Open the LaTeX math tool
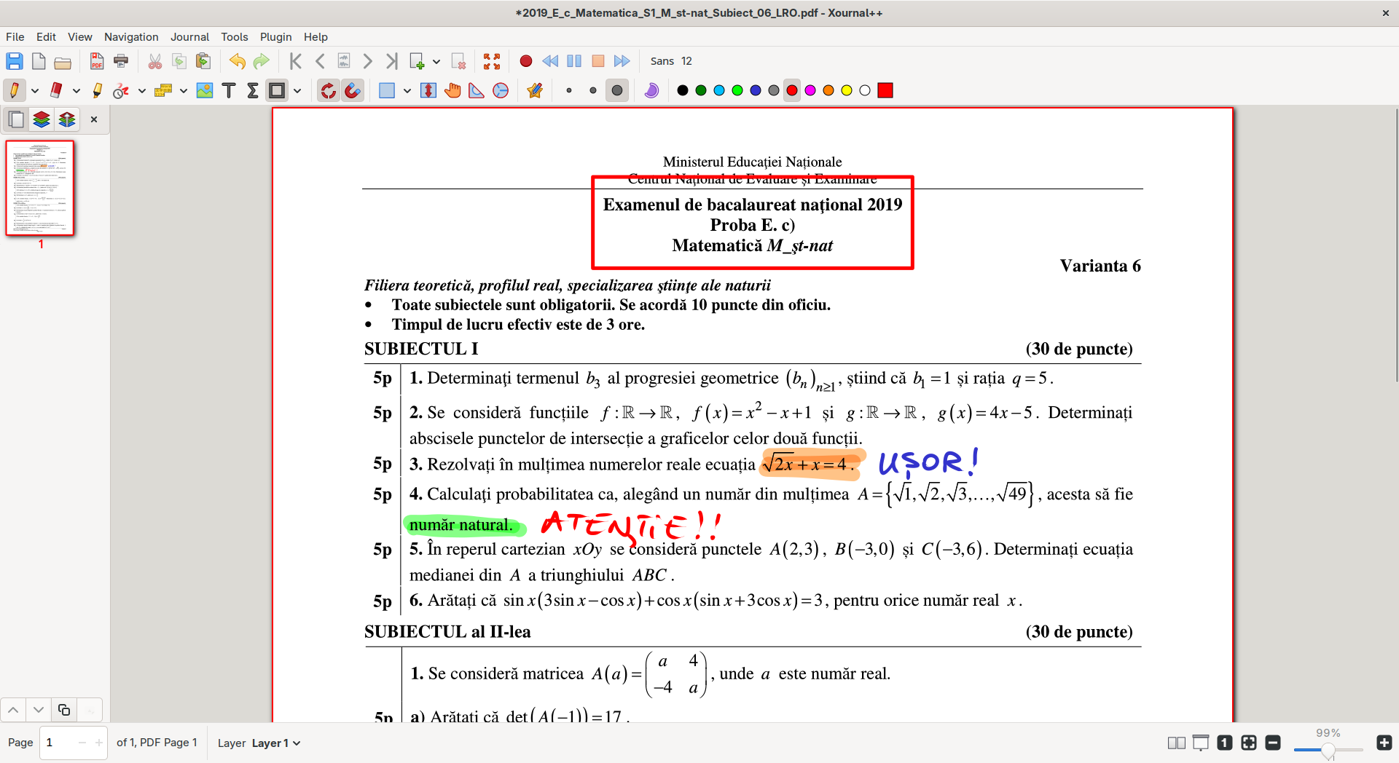The image size is (1399, 763). [x=253, y=90]
